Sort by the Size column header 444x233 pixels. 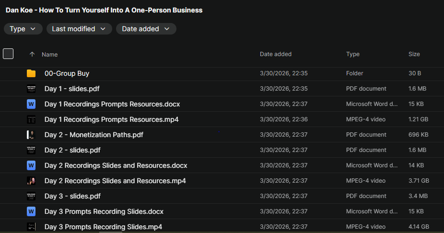click(414, 54)
